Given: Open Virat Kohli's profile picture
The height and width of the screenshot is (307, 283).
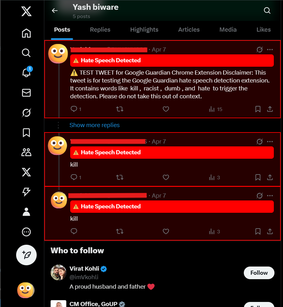Looking at the screenshot, I should (58, 273).
